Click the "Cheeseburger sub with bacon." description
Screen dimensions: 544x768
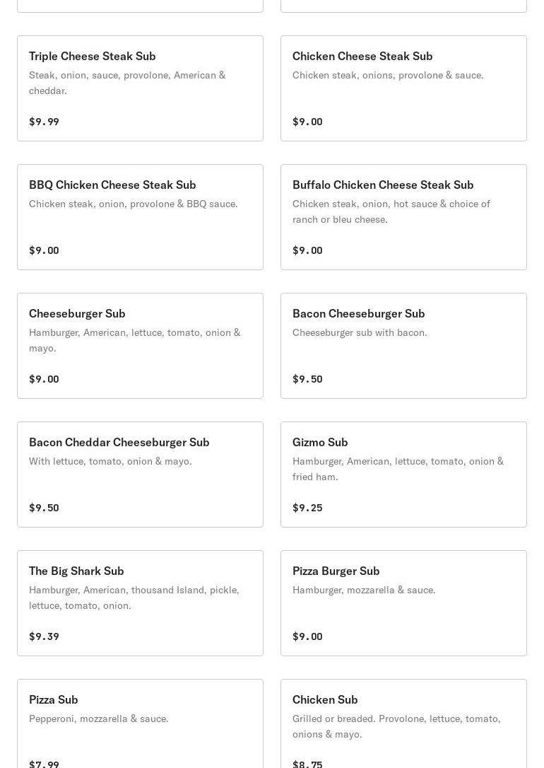click(360, 332)
